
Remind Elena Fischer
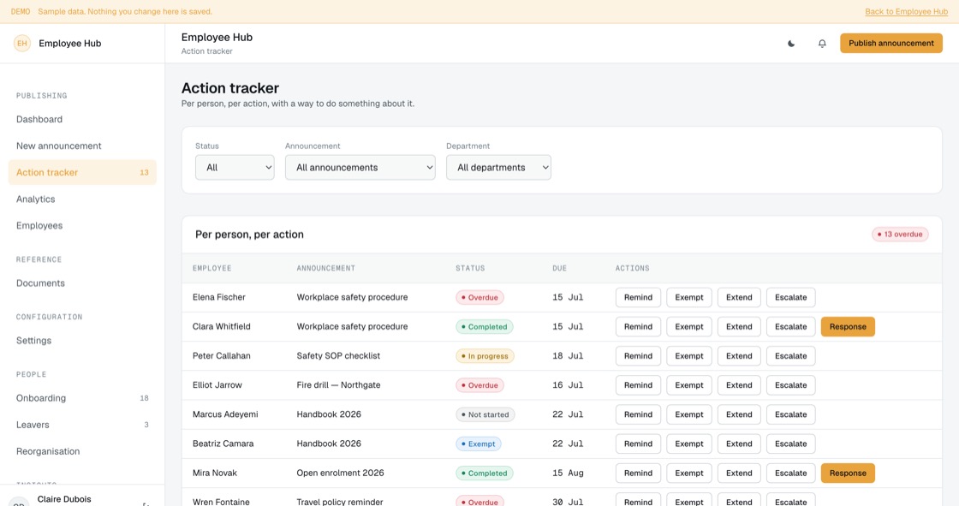(638, 297)
